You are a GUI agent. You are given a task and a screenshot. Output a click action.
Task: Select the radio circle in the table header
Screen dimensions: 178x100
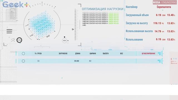click(x=23, y=54)
